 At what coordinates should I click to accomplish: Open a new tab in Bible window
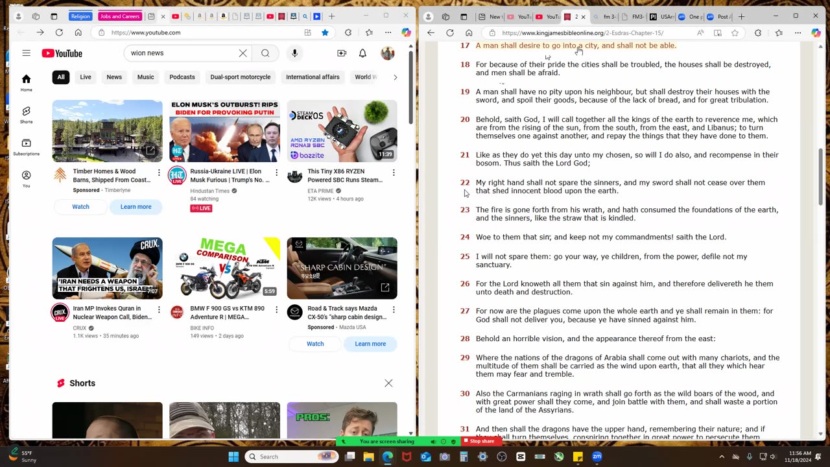[741, 16]
